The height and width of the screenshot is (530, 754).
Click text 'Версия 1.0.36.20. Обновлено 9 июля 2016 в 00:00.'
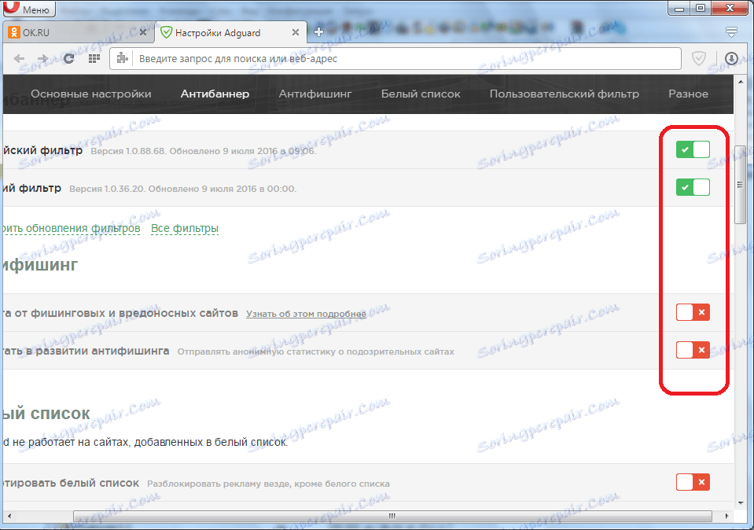pyautogui.click(x=182, y=189)
